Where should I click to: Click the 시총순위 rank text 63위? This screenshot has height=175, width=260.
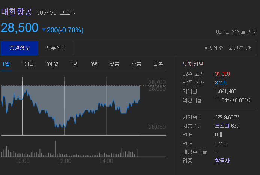(236, 126)
